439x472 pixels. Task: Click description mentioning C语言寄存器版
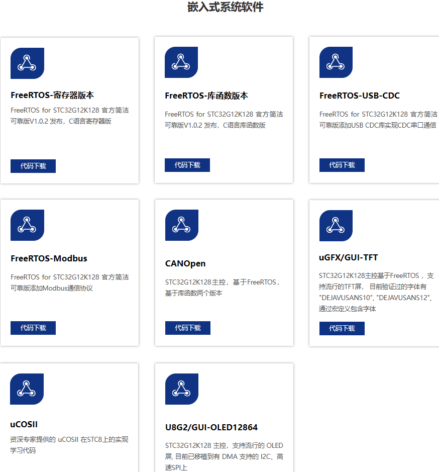[x=69, y=116]
